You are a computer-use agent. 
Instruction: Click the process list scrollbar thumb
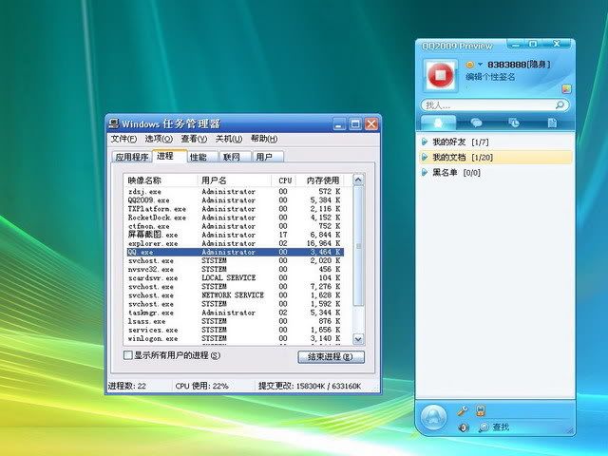pos(358,246)
